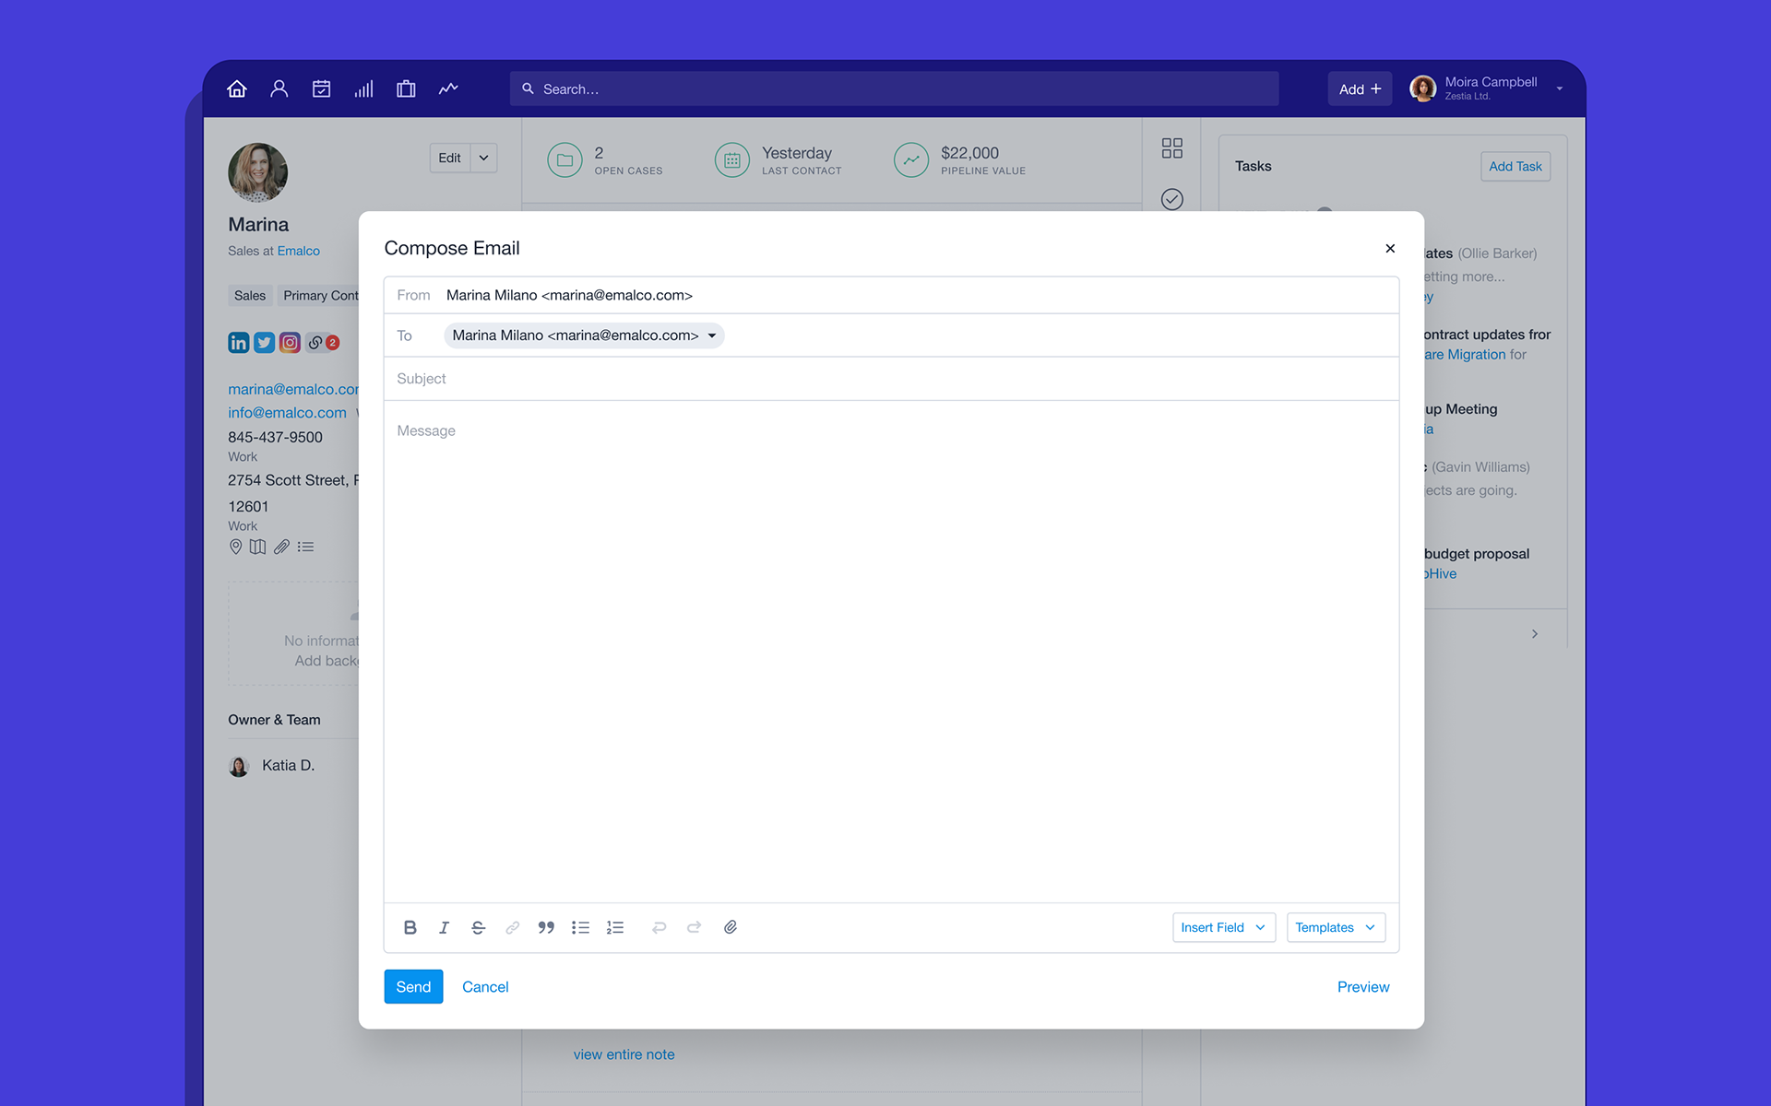Screen dimensions: 1771x1106
Task: Expand the Insert Field dropdown
Action: (1223, 927)
